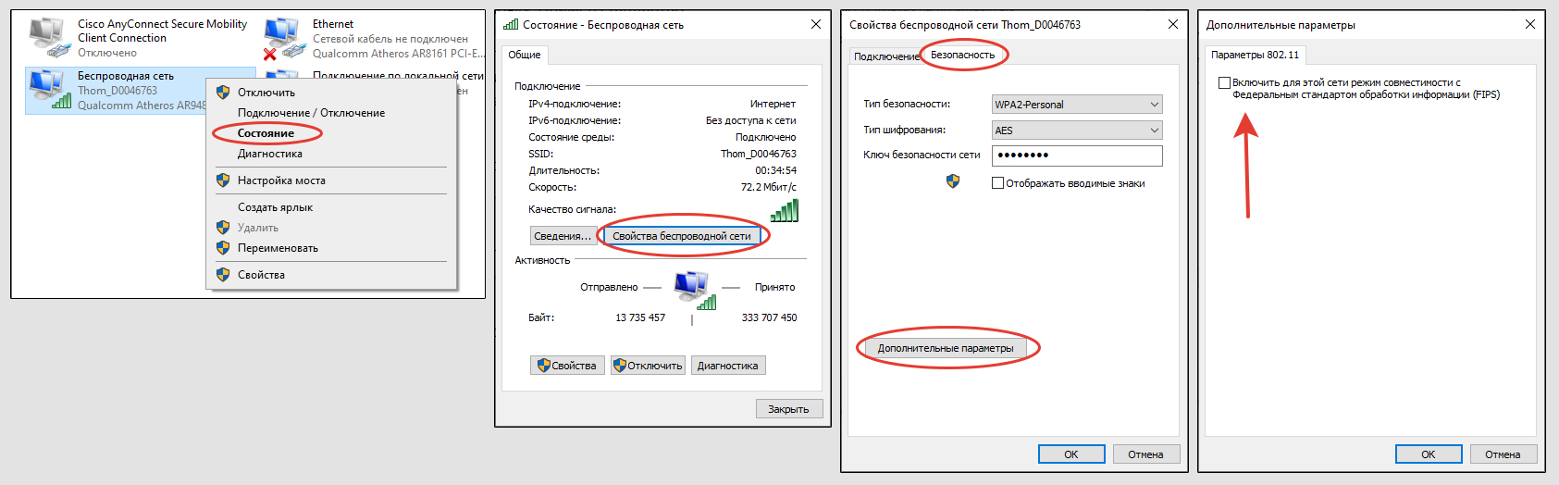Click sent bytes value 13 735 457
The height and width of the screenshot is (485, 1559).
point(640,317)
